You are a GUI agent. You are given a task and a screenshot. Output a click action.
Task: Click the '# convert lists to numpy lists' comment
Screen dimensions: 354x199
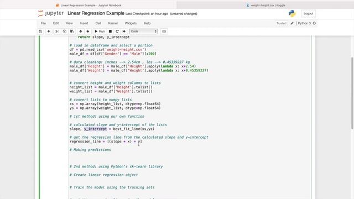click(x=101, y=99)
